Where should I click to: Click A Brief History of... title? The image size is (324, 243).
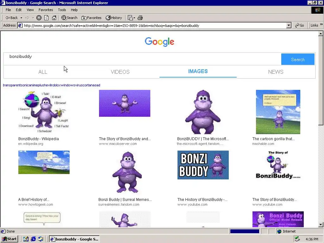pyautogui.click(x=34, y=200)
